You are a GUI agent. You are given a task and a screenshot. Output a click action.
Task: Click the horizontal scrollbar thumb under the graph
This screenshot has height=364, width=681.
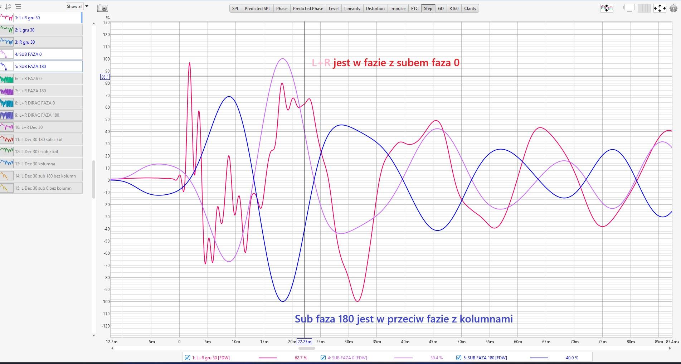pyautogui.click(x=307, y=348)
